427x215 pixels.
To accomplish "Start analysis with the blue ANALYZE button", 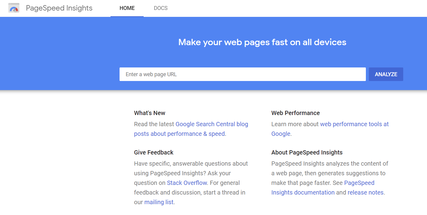I will tap(386, 74).
